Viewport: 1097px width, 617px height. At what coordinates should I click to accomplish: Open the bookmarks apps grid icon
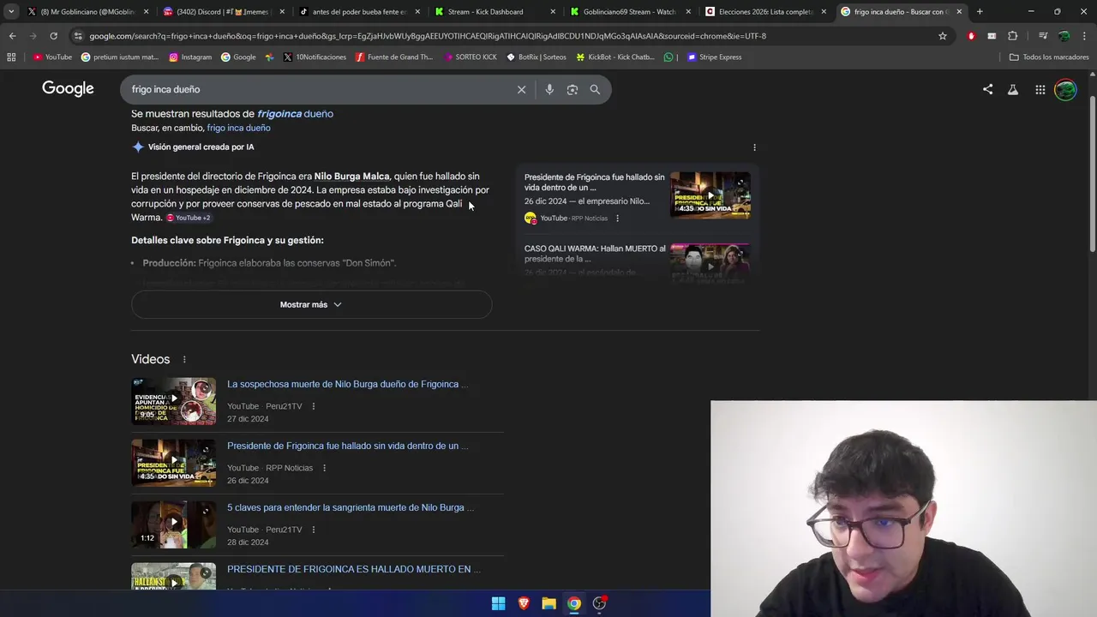pos(11,57)
